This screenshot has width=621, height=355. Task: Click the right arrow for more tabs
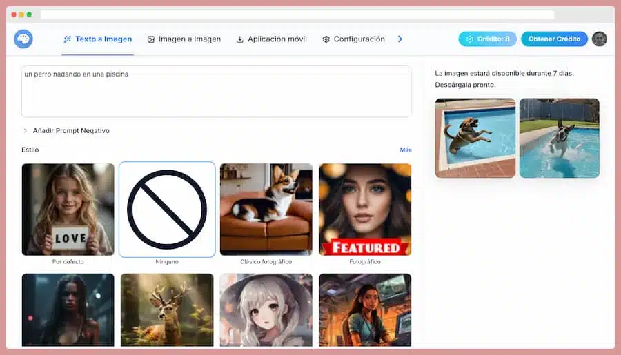pos(400,39)
